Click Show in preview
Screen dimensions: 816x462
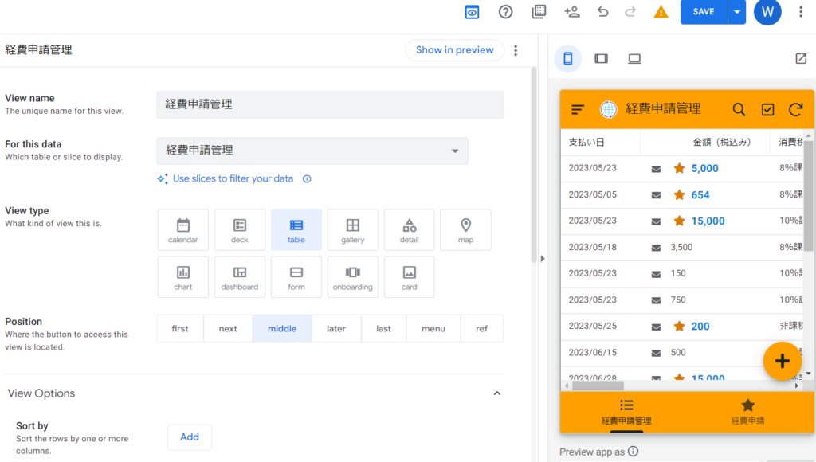click(454, 49)
